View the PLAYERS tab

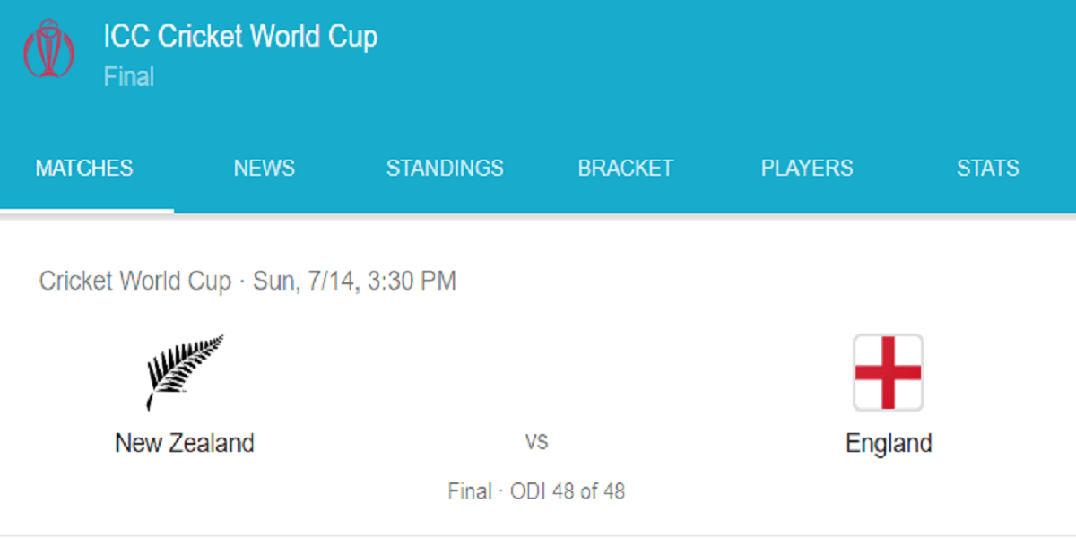pos(807,168)
